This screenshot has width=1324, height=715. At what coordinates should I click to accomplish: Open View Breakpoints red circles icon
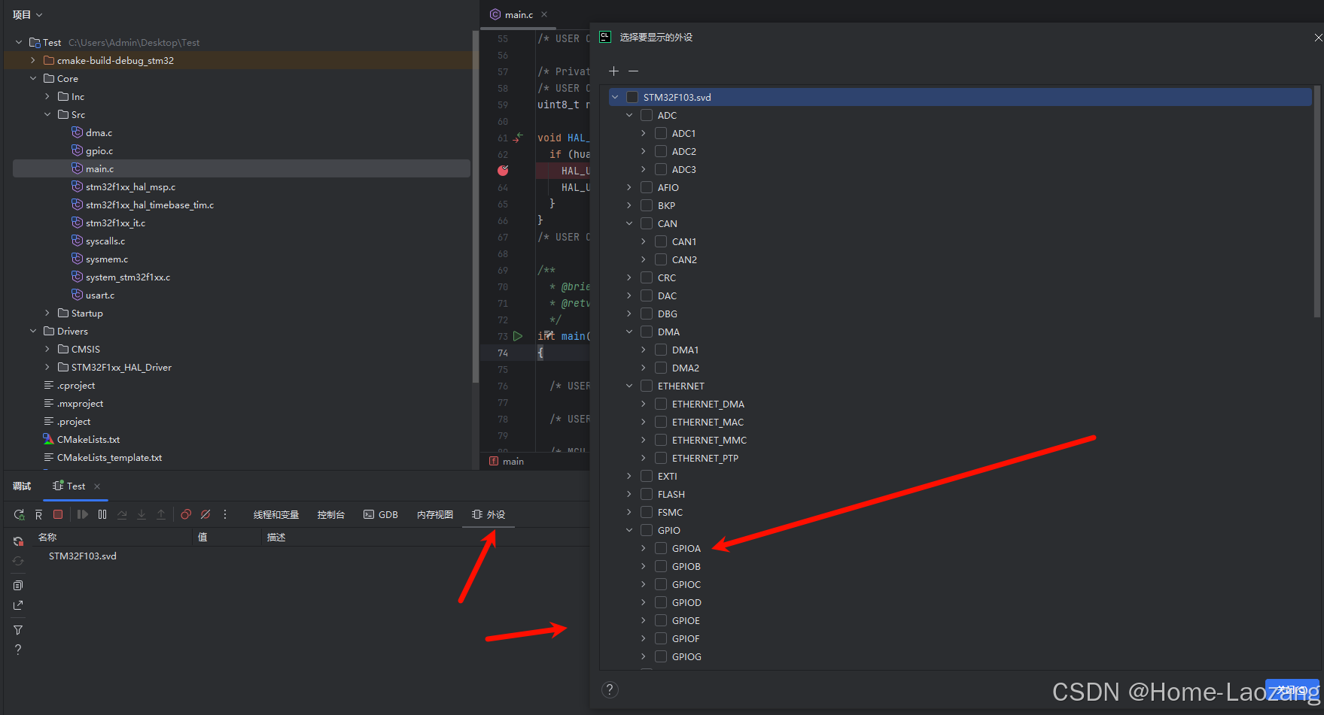(x=186, y=514)
